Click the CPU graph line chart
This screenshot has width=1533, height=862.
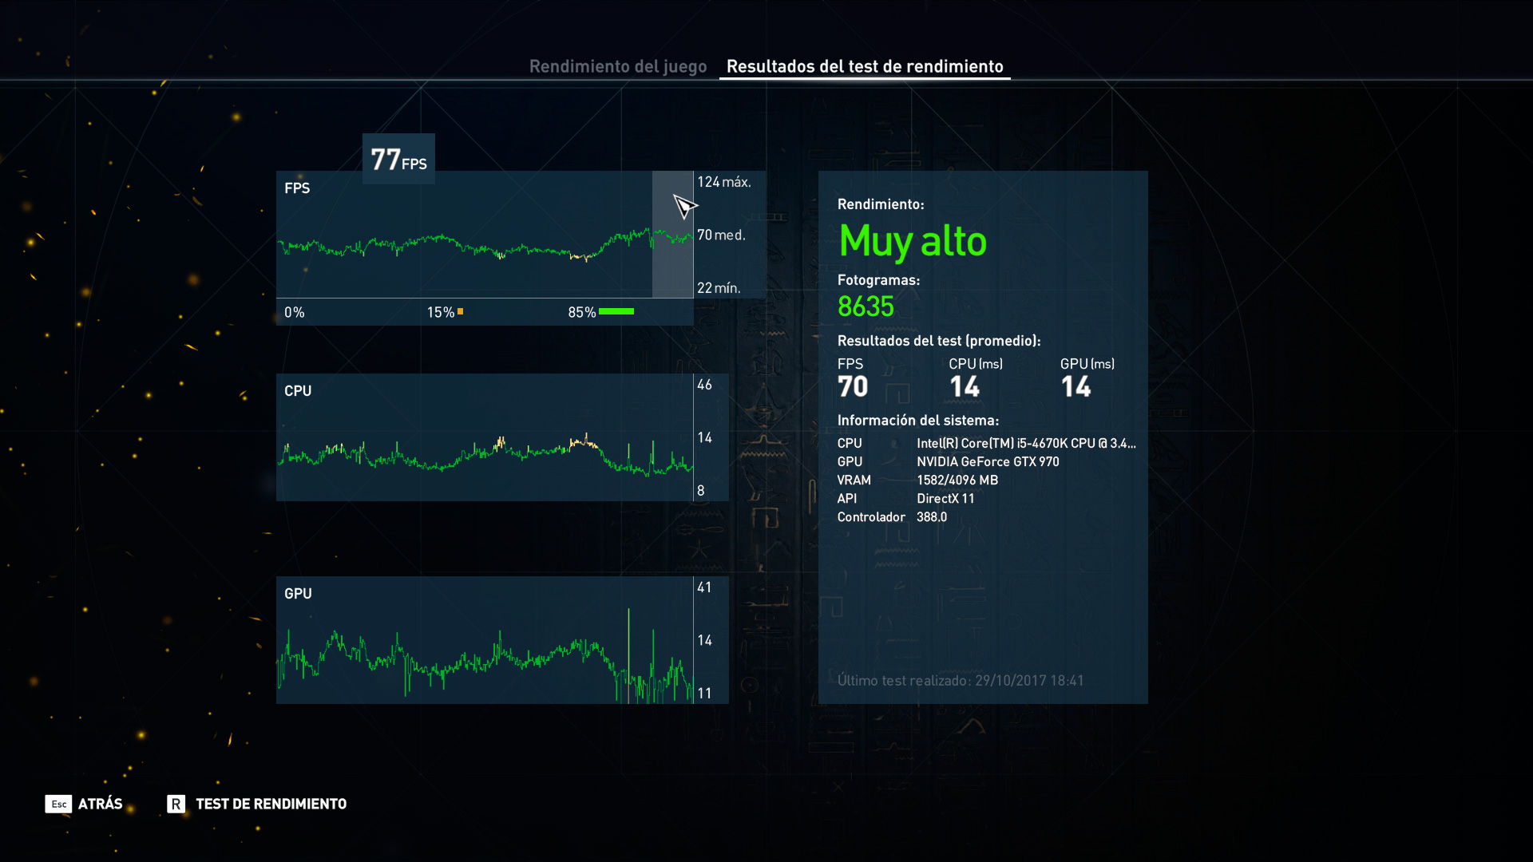click(x=485, y=437)
